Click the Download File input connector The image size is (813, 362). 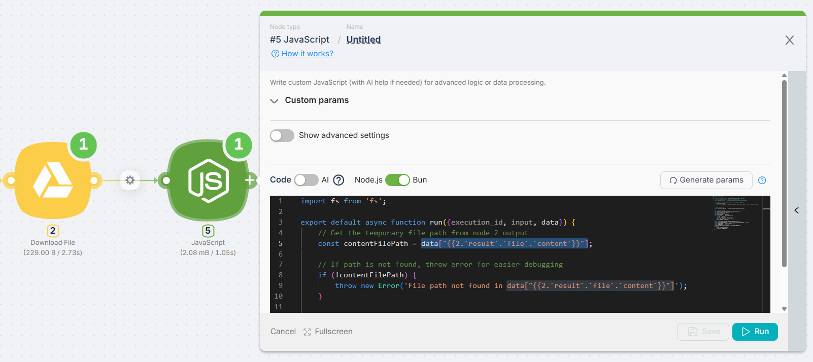(11, 180)
